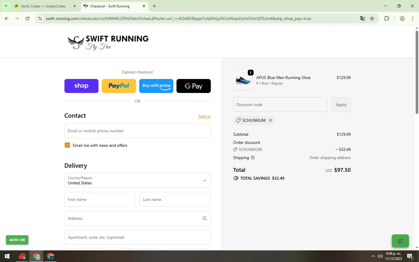419x262 pixels.
Task: Expand the Country/Region dropdown
Action: click(x=137, y=180)
